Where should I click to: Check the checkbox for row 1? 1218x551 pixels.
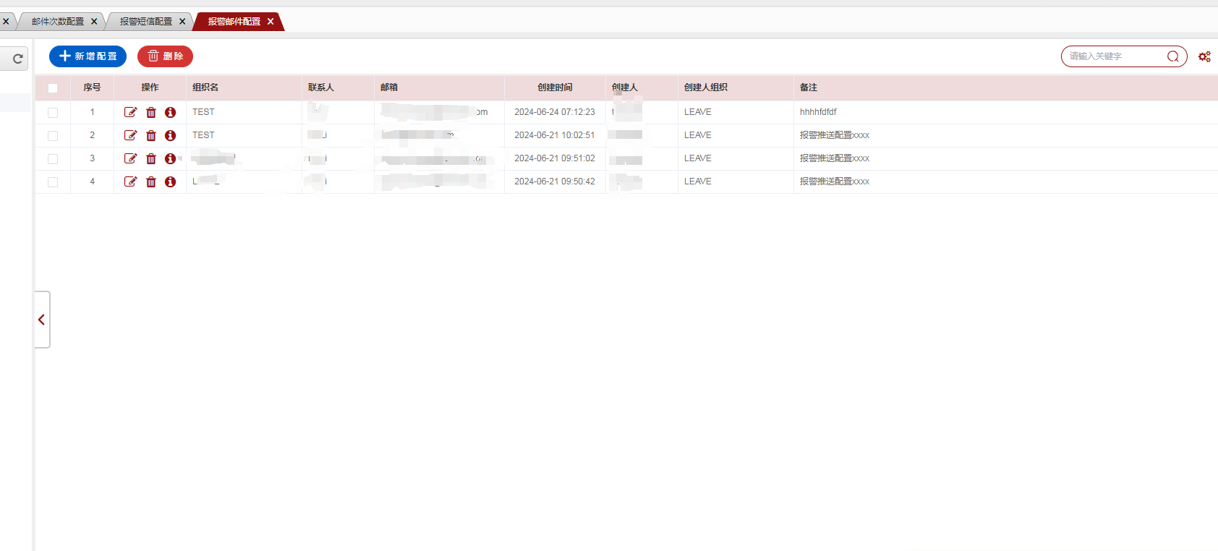click(53, 113)
